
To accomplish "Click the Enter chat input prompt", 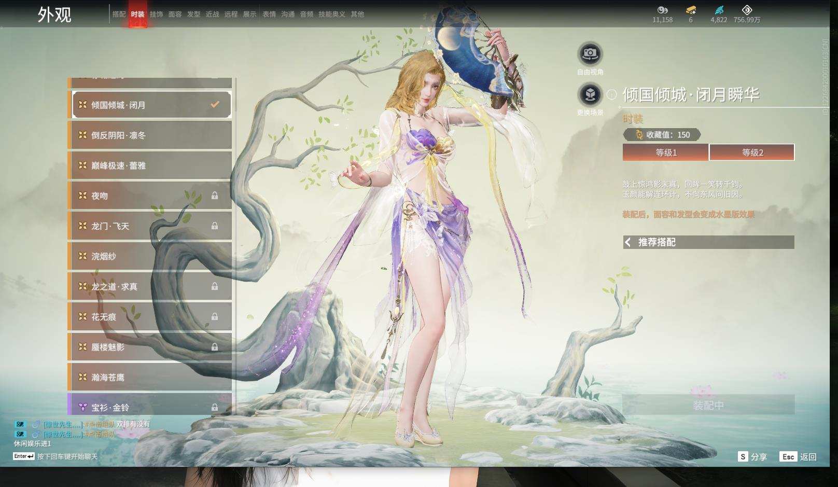I will [x=55, y=456].
